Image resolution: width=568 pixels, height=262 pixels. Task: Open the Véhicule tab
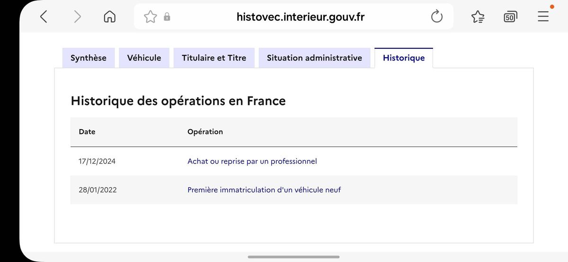click(x=144, y=58)
